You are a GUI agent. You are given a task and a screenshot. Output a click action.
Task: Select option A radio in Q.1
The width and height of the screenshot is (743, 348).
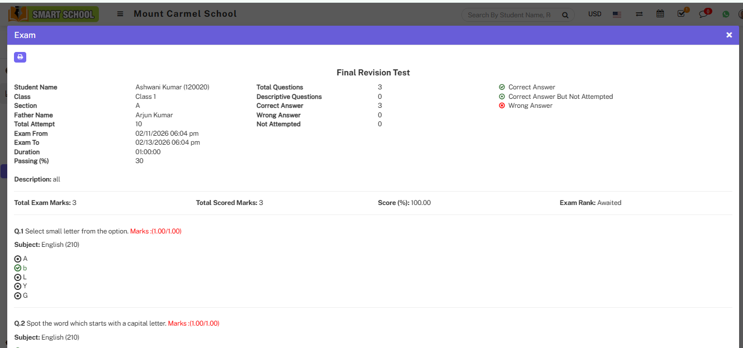click(x=18, y=259)
